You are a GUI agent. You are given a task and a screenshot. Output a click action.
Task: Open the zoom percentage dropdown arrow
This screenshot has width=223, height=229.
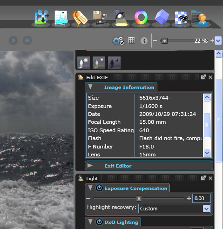pos(218,40)
